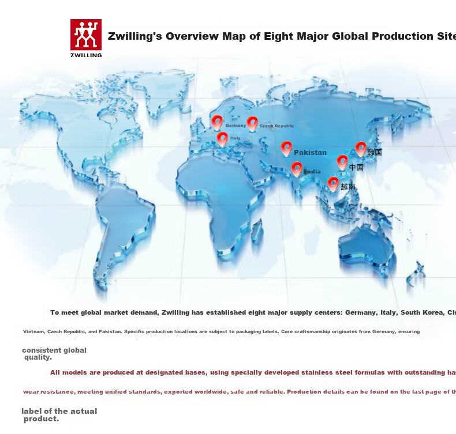
Task: Click the 'Pakistan' map label
Action: tap(310, 152)
